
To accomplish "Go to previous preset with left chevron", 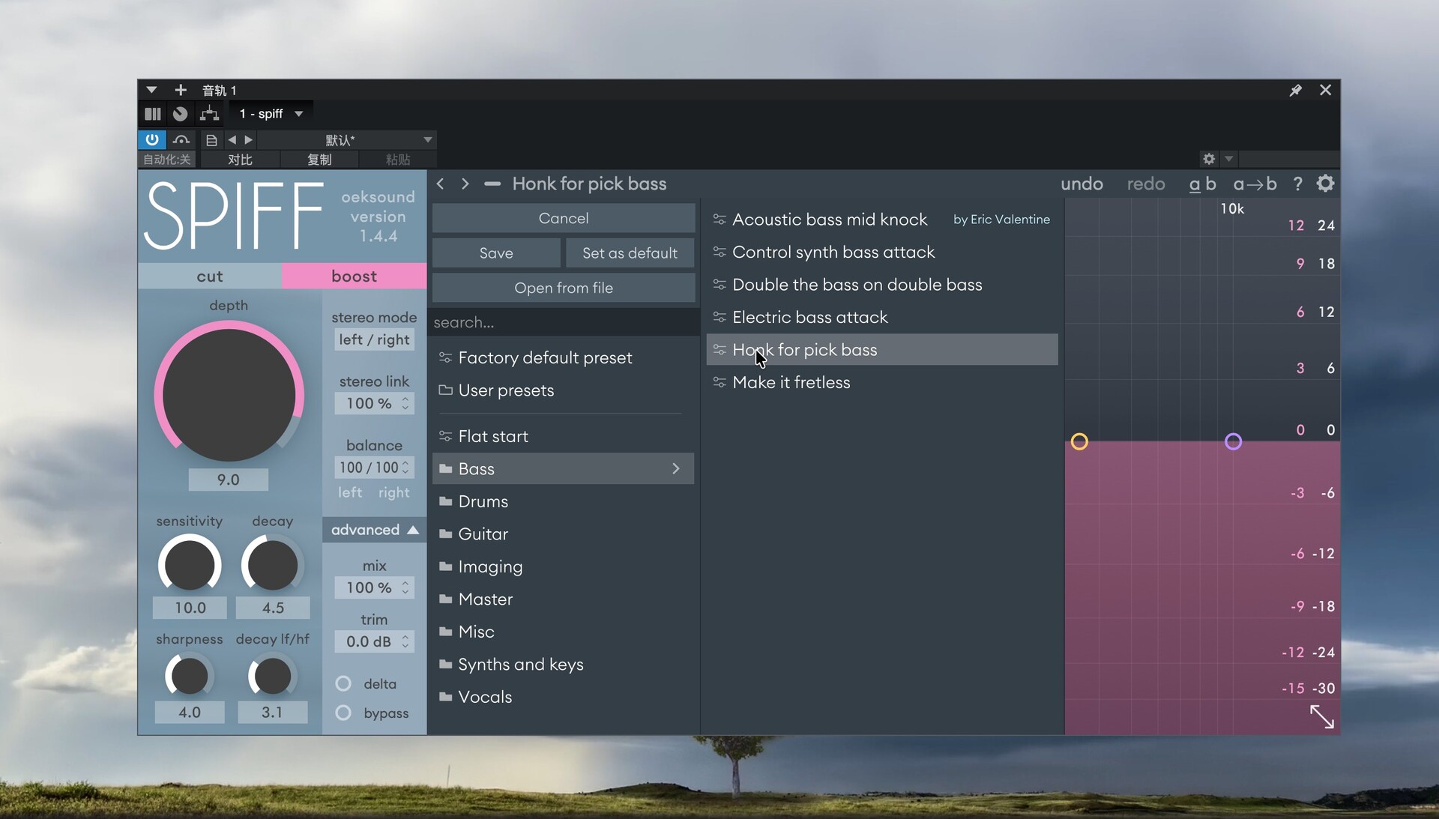I will (x=441, y=184).
